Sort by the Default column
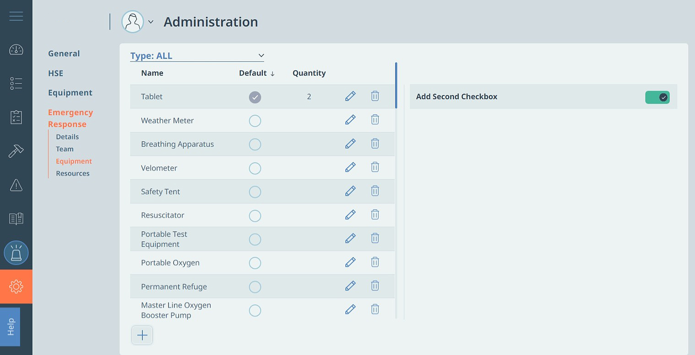This screenshot has height=355, width=695. tap(257, 73)
